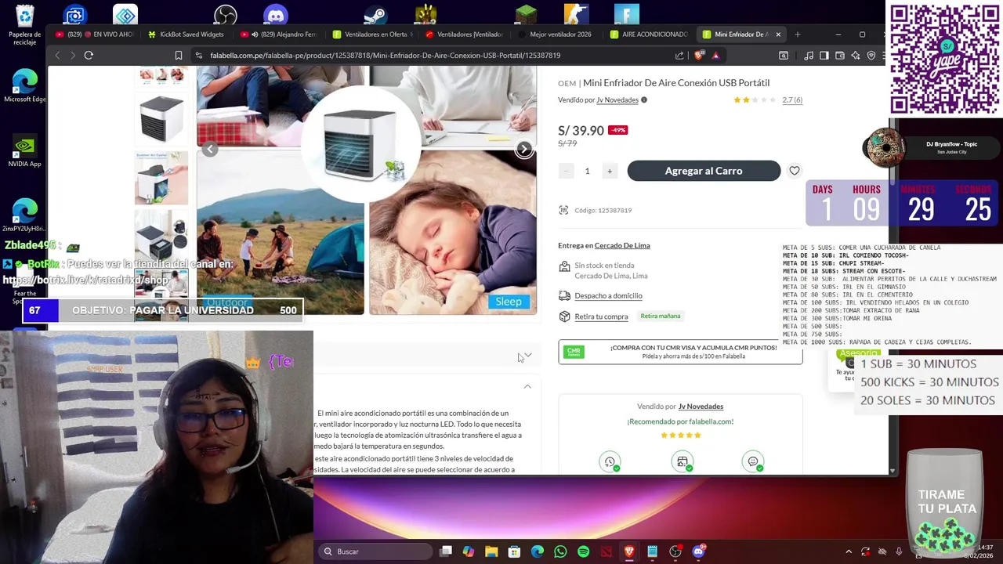
Task: Show hidden system tray icons chevron
Action: coord(849,551)
